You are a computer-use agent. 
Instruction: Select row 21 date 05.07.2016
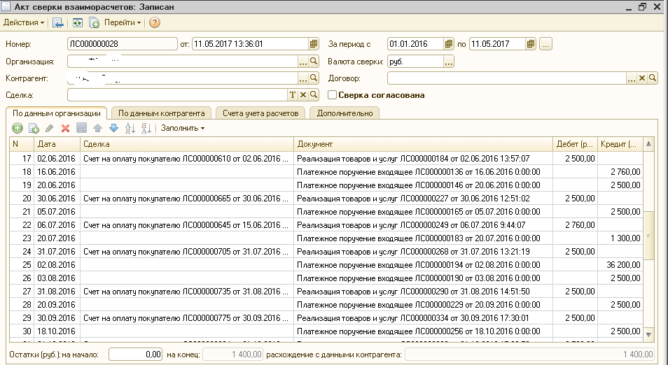(x=57, y=212)
